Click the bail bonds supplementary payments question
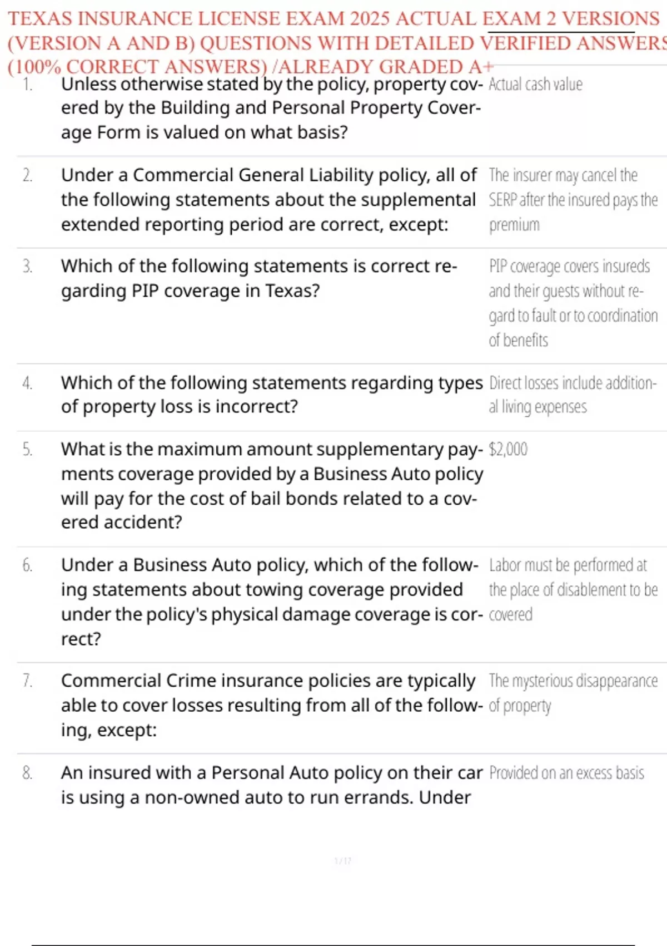This screenshot has height=946, width=667. pyautogui.click(x=271, y=485)
